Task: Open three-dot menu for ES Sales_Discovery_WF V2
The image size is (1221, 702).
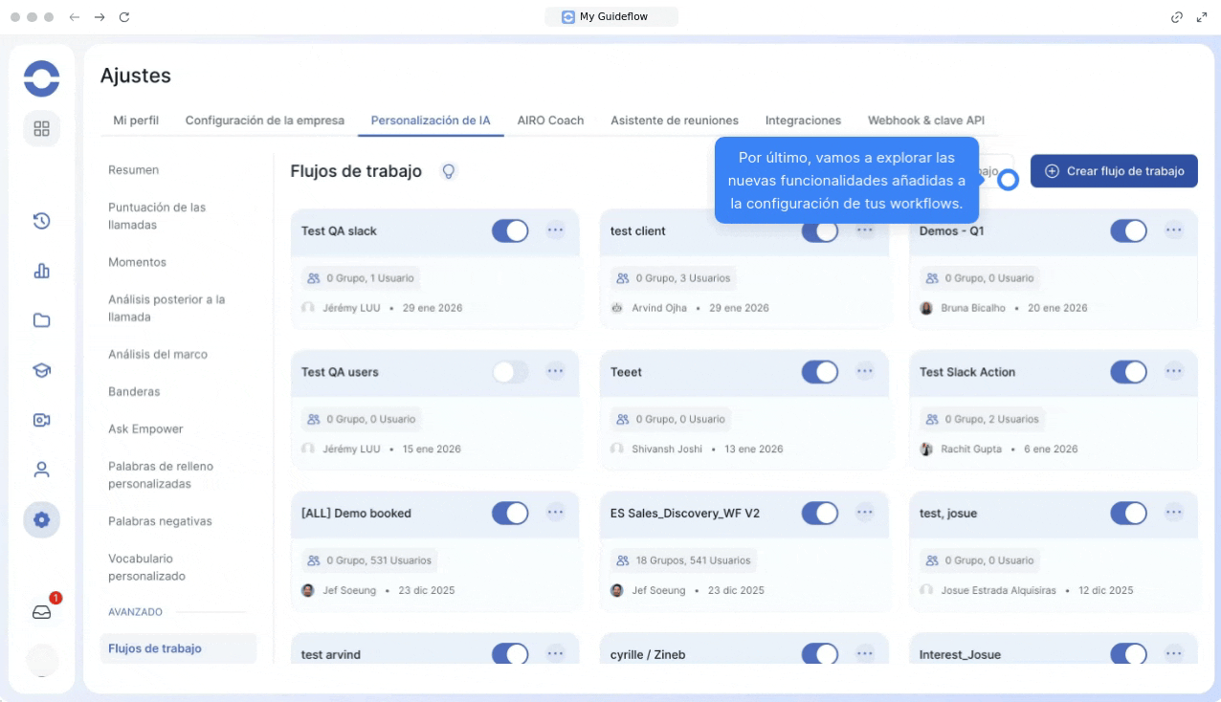Action: (x=864, y=513)
